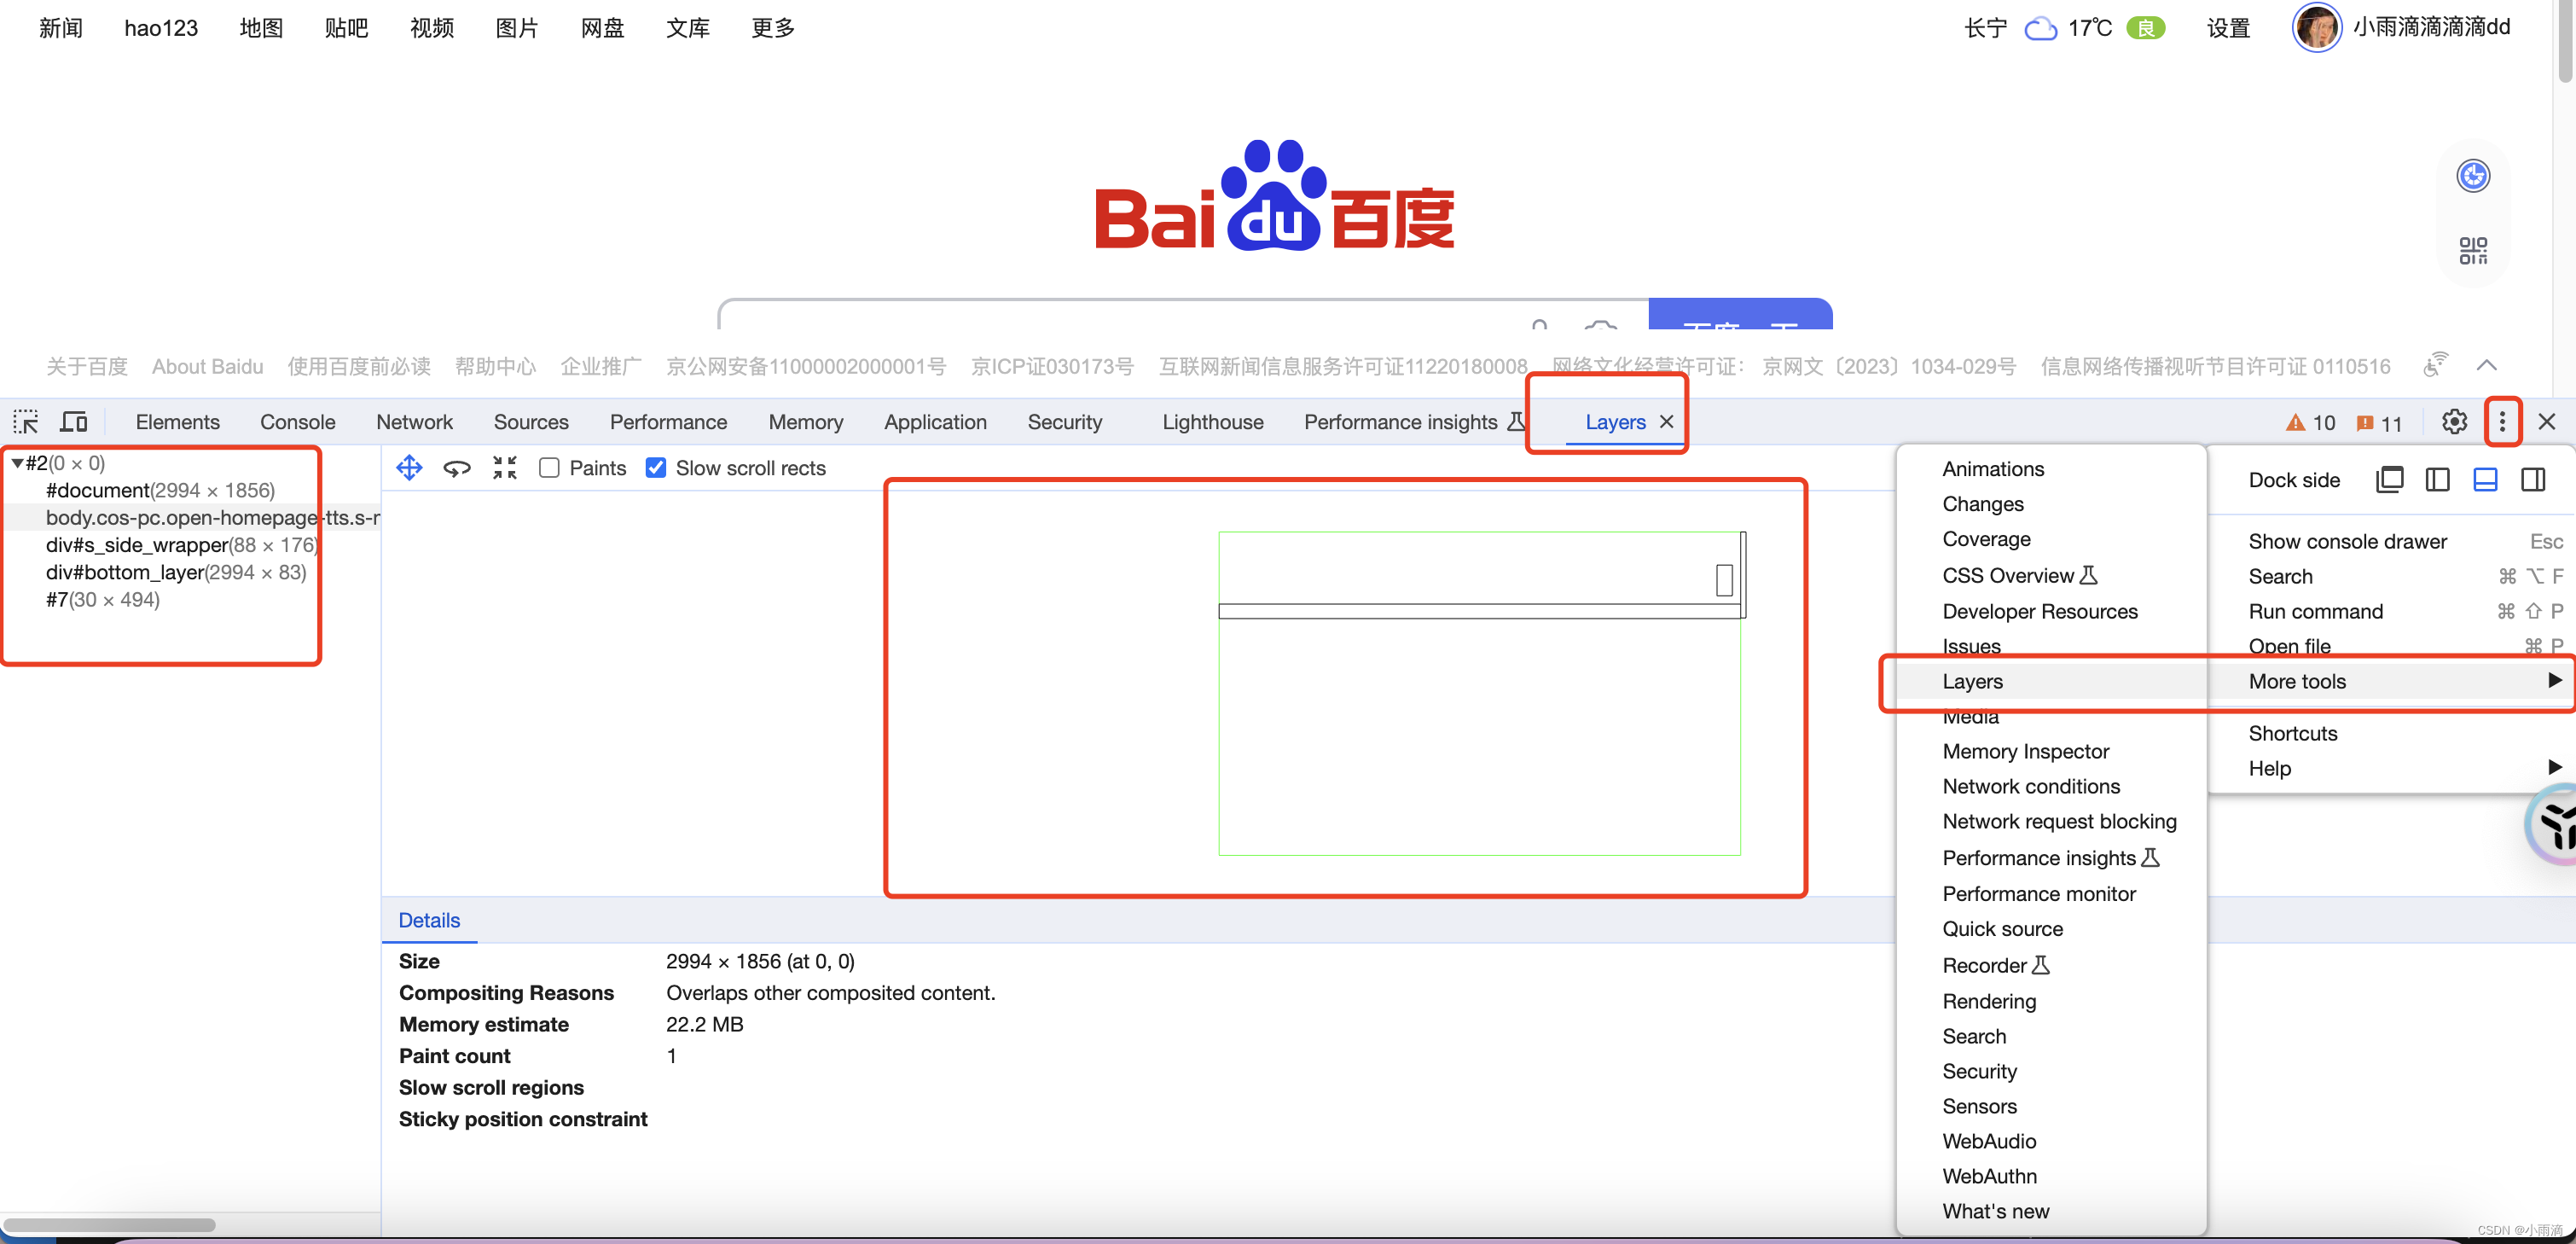The height and width of the screenshot is (1244, 2576).
Task: Click the Performance insights tab
Action: tap(1407, 422)
